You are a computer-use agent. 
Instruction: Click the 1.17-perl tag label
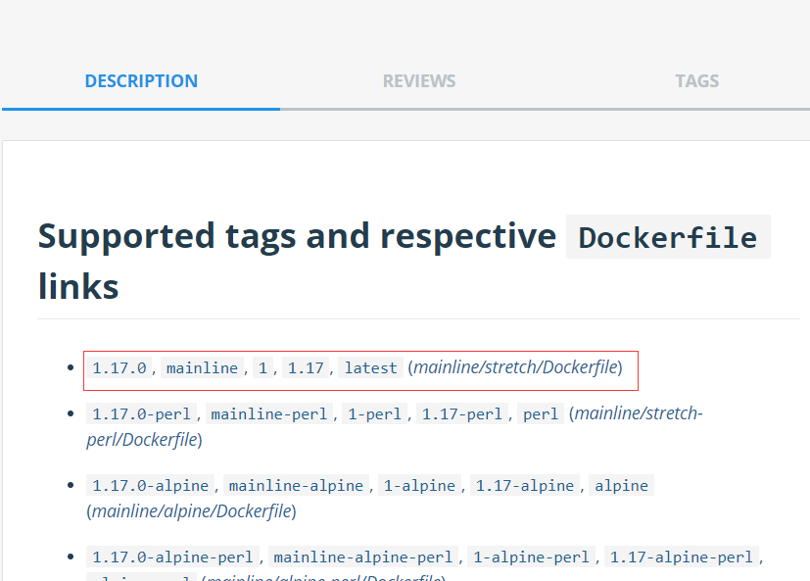(x=461, y=414)
